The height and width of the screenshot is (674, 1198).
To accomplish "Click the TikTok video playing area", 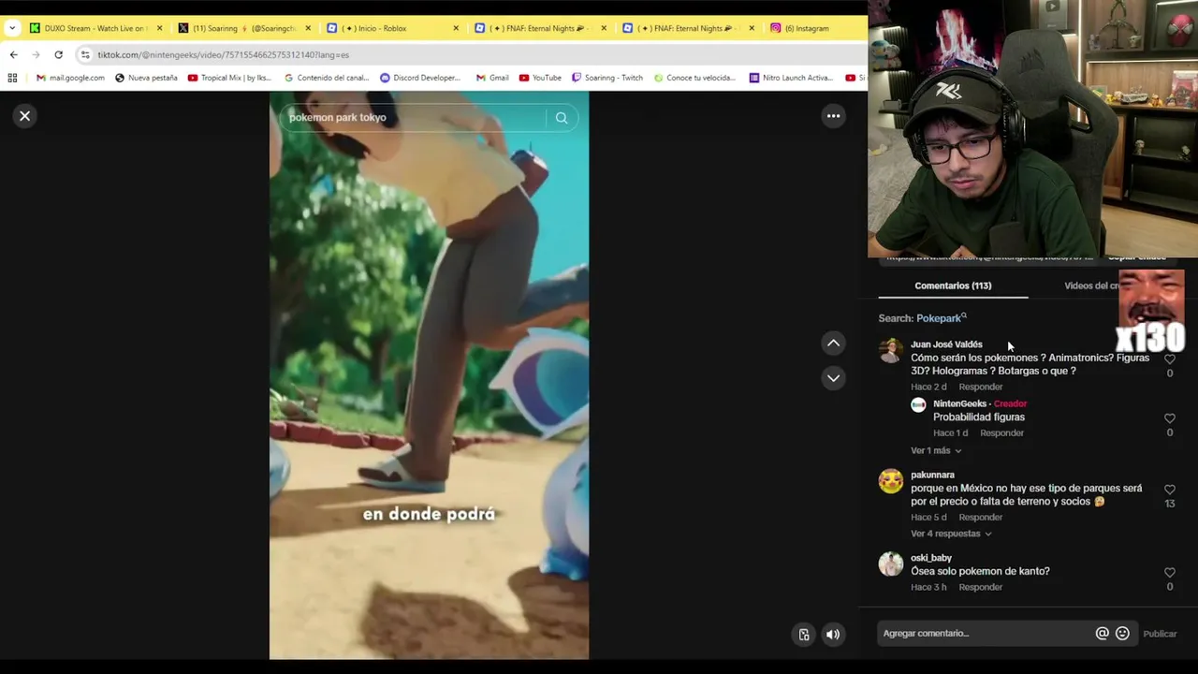I will pos(429,374).
